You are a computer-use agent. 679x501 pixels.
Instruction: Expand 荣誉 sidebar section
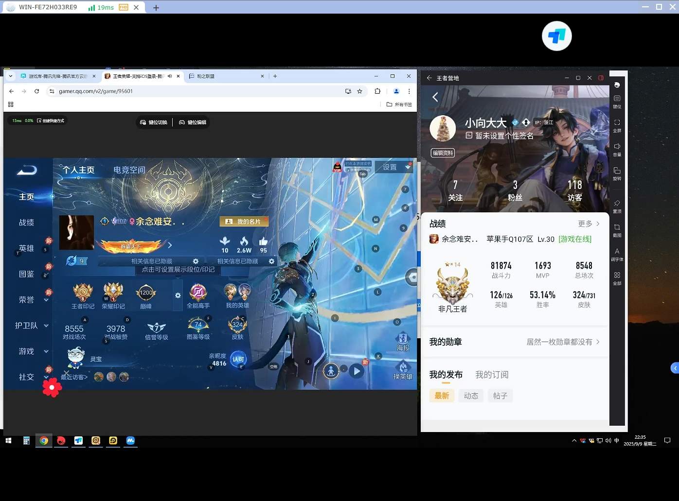(x=46, y=300)
